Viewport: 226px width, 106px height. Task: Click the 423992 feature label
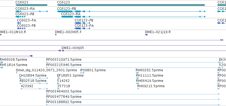27,86
